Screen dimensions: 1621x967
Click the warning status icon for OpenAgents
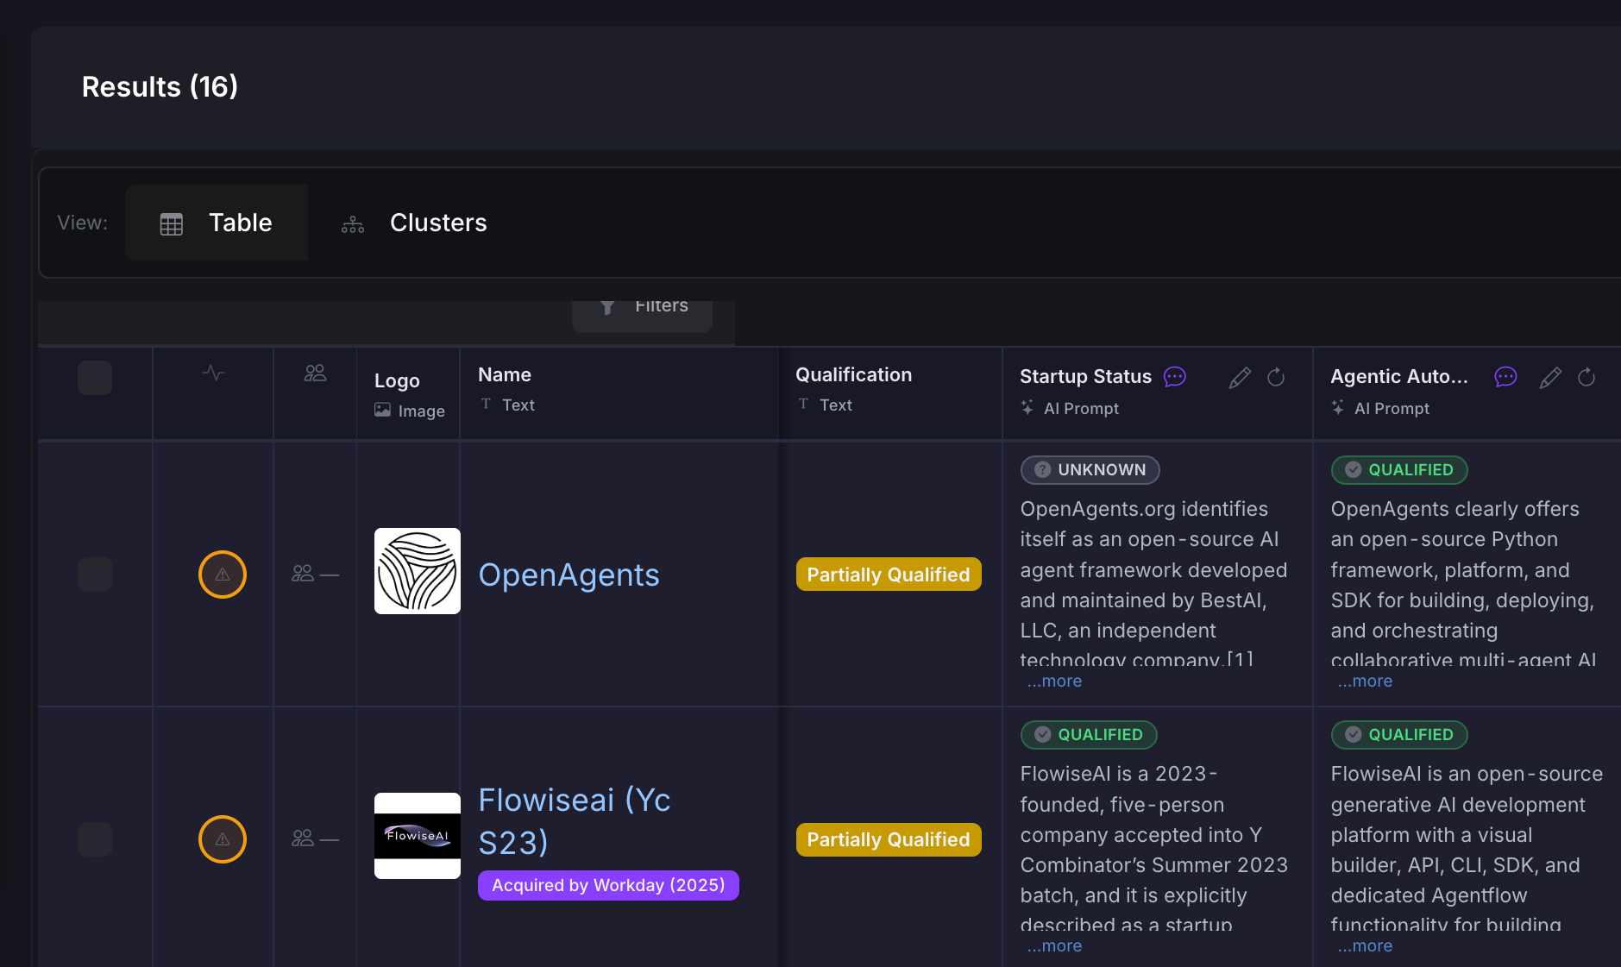pos(223,575)
